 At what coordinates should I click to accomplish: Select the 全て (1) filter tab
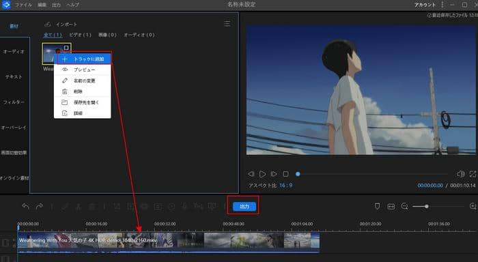tap(53, 35)
